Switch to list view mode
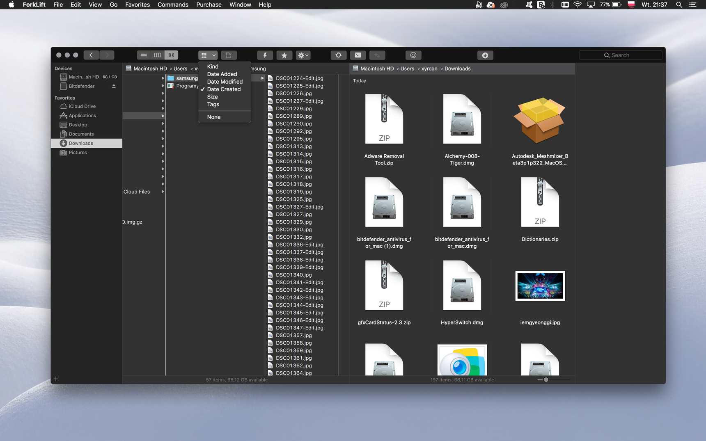 (x=144, y=55)
